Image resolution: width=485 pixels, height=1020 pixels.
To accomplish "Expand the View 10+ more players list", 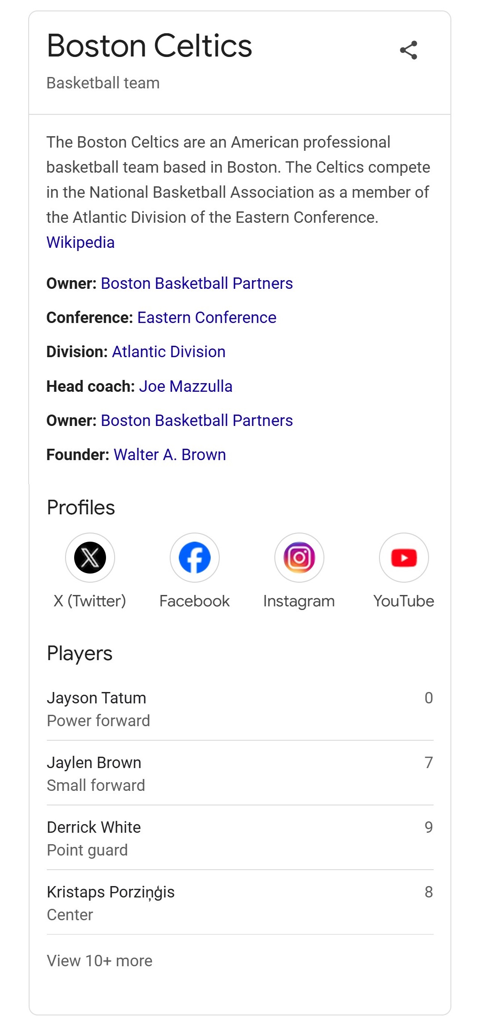I will 100,961.
